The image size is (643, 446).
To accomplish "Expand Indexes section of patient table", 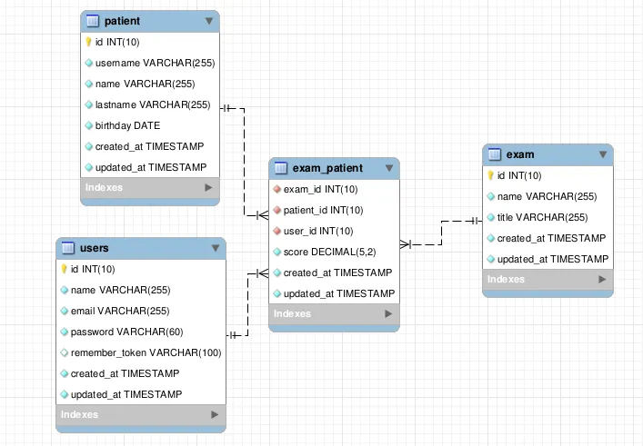I will (x=208, y=187).
